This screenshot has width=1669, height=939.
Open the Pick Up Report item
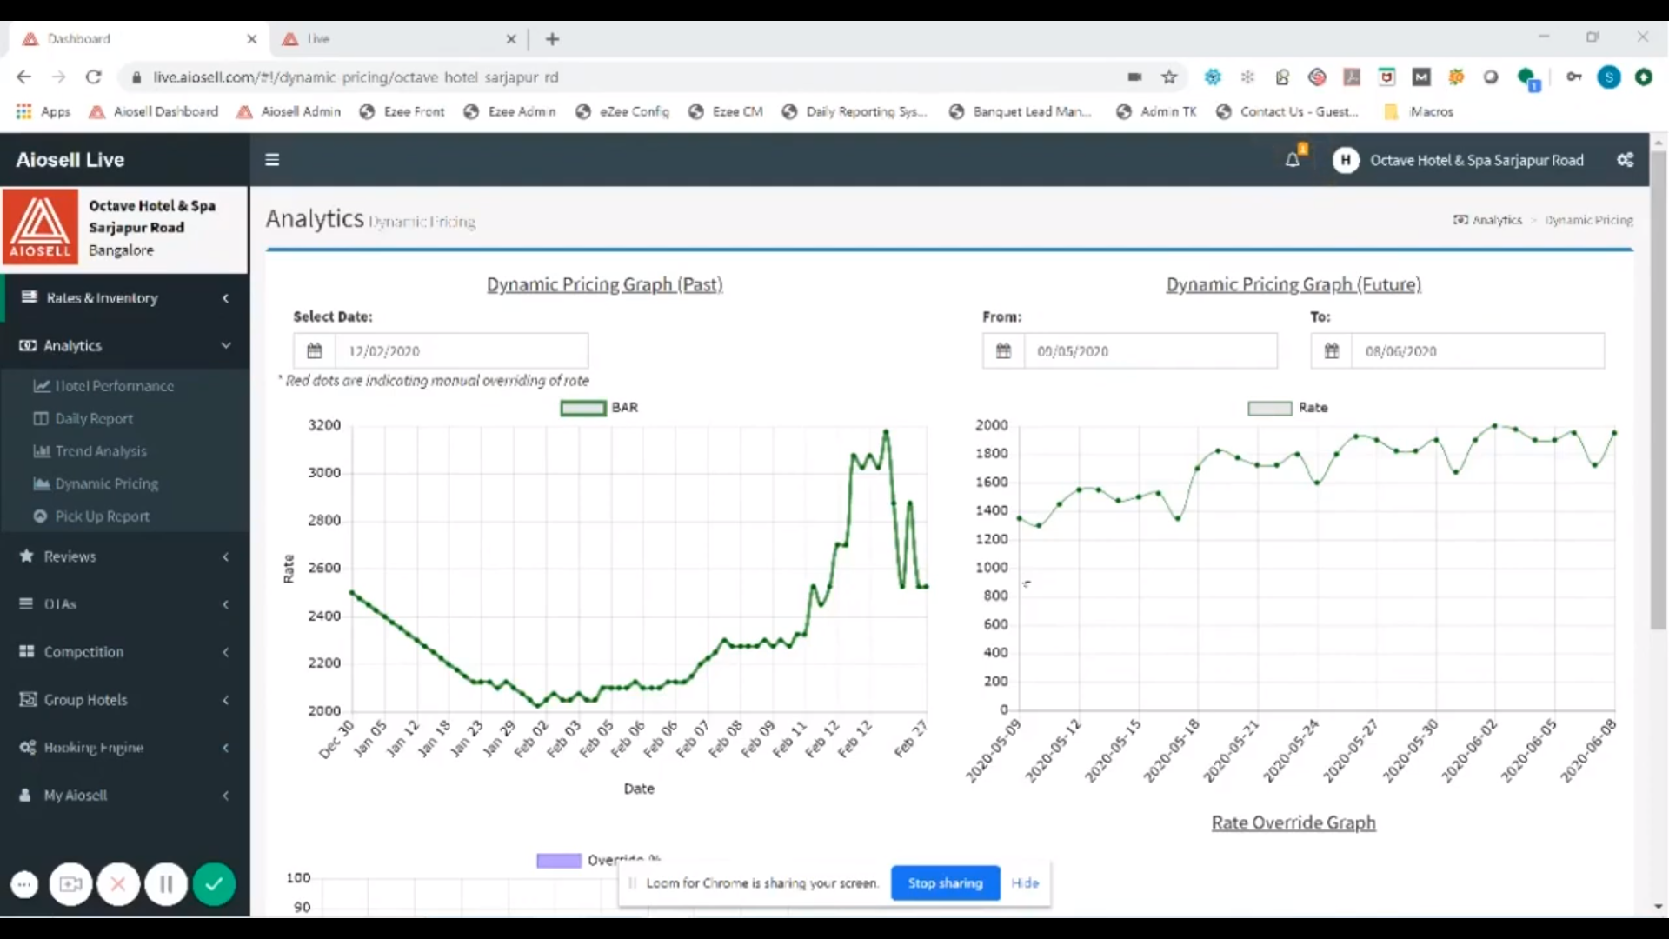coord(102,516)
